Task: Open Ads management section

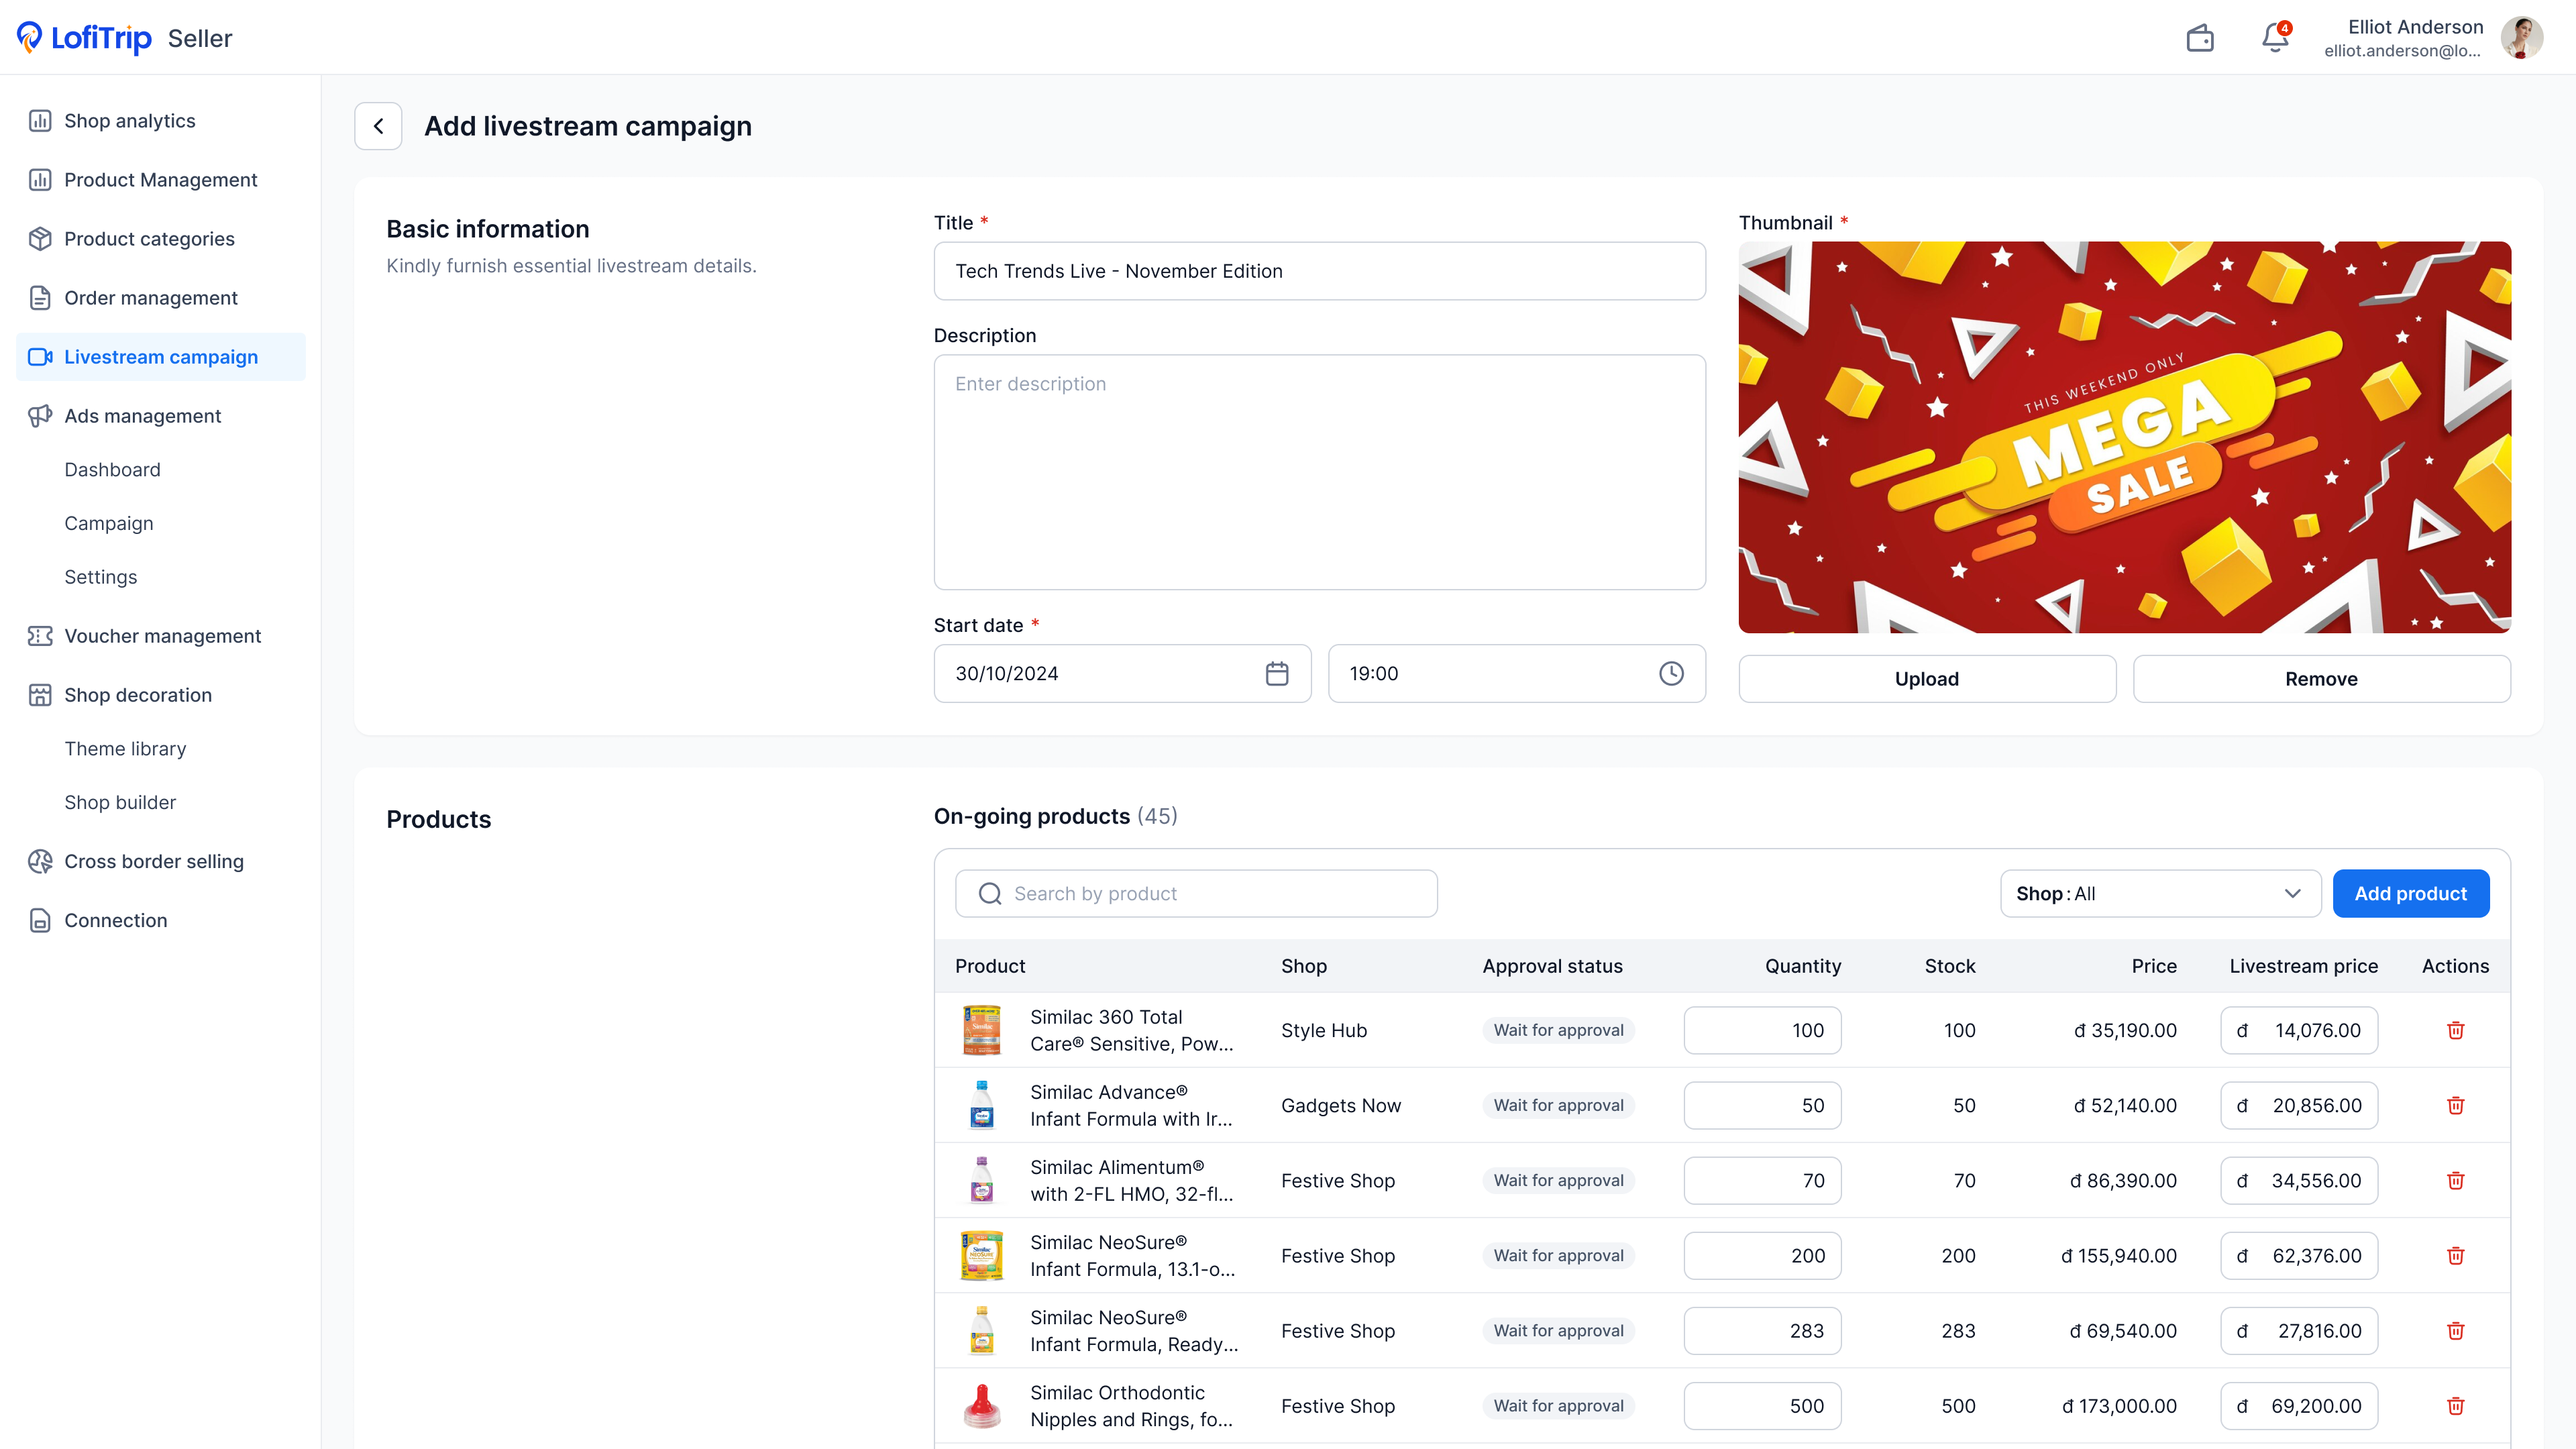Action: pos(161,416)
